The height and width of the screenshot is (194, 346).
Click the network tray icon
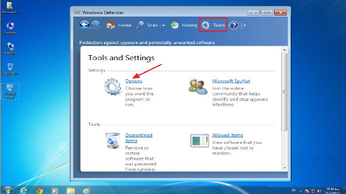[x=313, y=190]
